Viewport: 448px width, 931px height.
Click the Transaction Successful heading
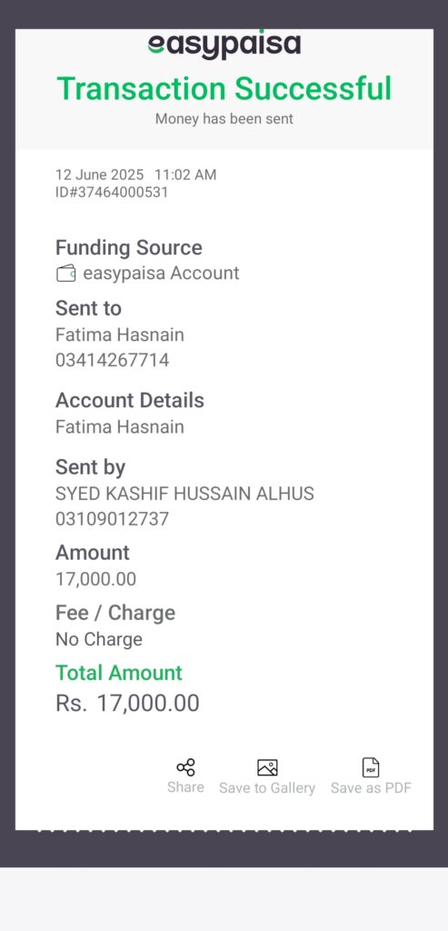pos(224,88)
